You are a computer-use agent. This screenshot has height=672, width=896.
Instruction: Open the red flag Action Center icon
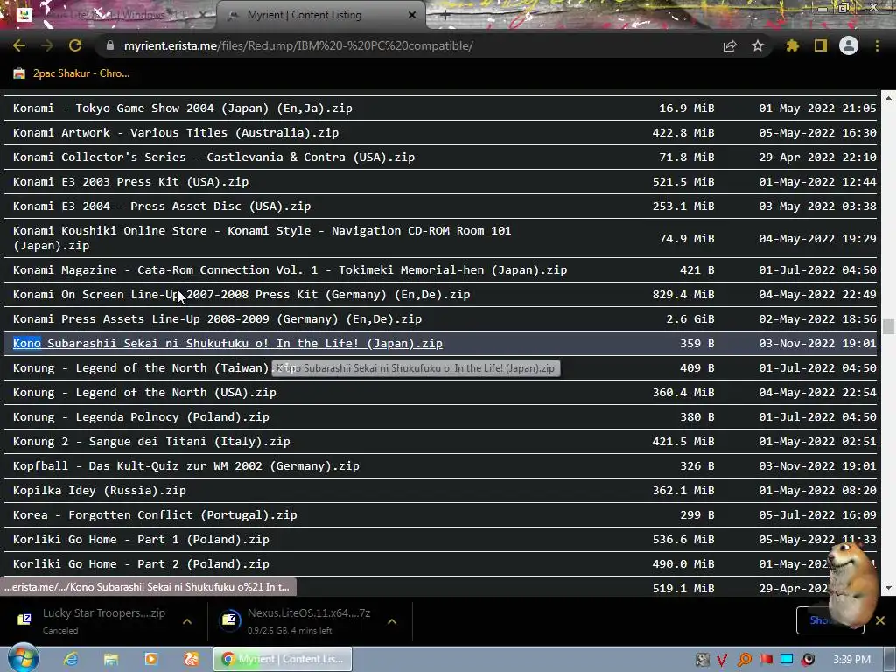point(766,660)
